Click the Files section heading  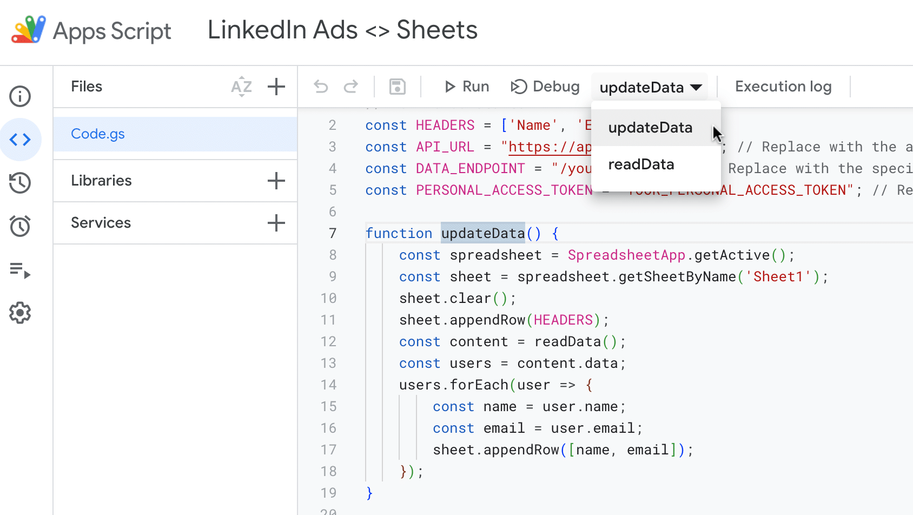[87, 87]
